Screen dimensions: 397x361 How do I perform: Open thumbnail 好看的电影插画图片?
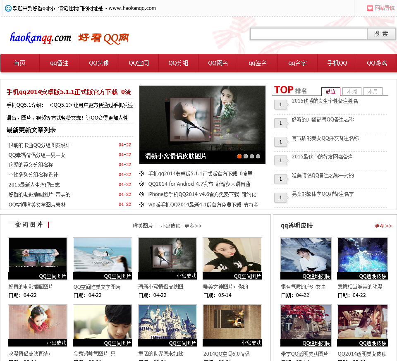(x=38, y=258)
